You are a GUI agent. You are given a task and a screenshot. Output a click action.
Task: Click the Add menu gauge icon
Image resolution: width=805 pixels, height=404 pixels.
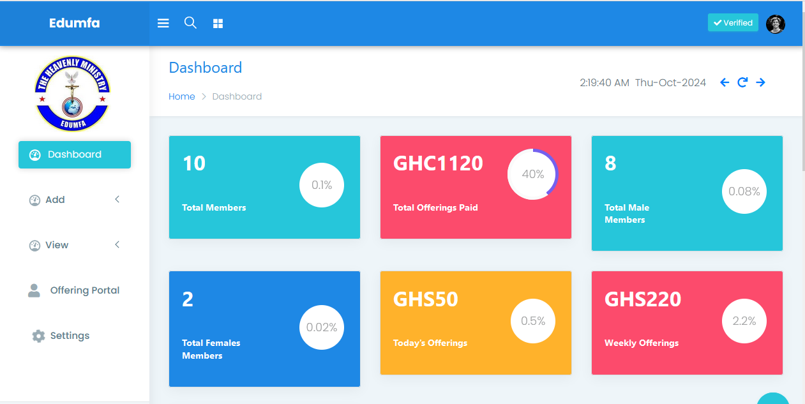pyautogui.click(x=35, y=200)
